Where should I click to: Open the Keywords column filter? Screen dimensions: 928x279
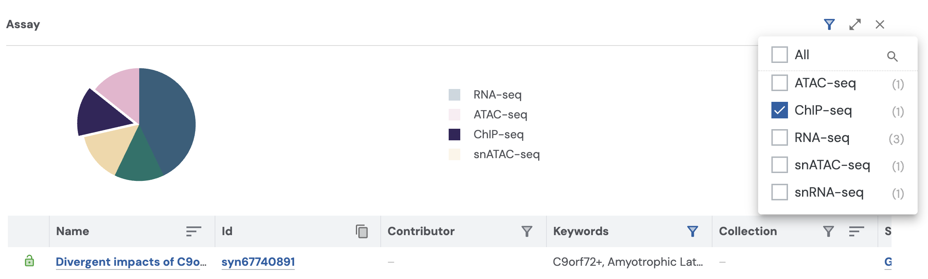point(692,231)
